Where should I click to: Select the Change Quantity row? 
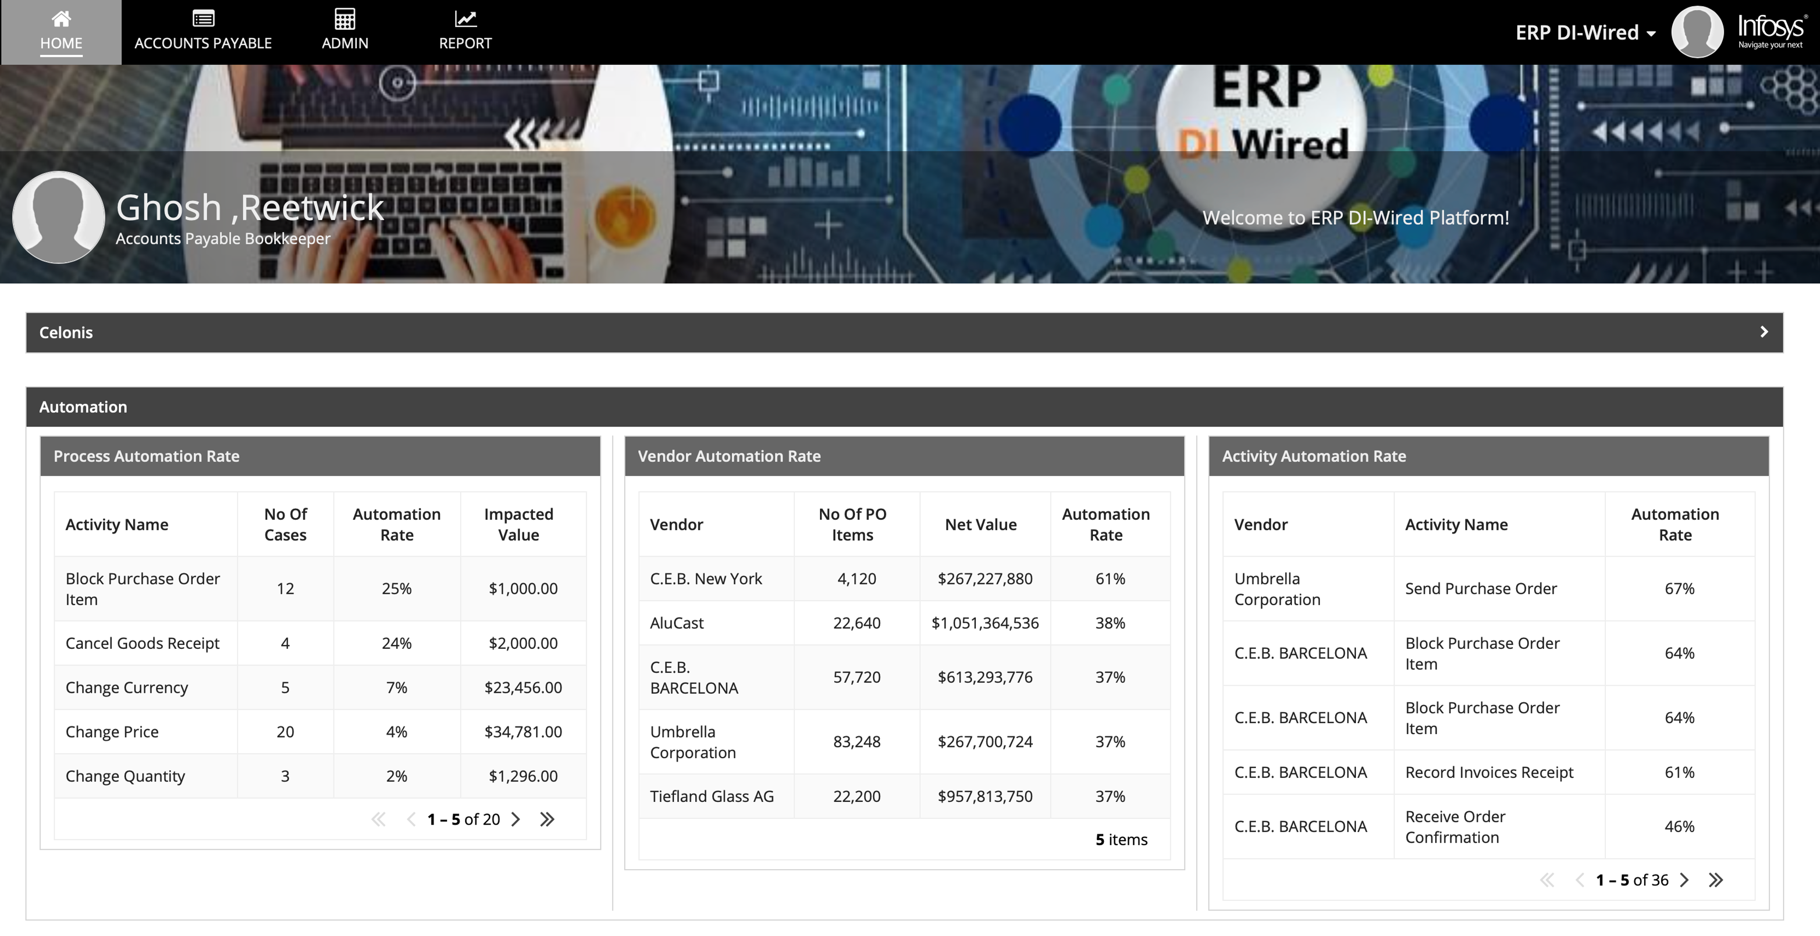pyautogui.click(x=320, y=776)
